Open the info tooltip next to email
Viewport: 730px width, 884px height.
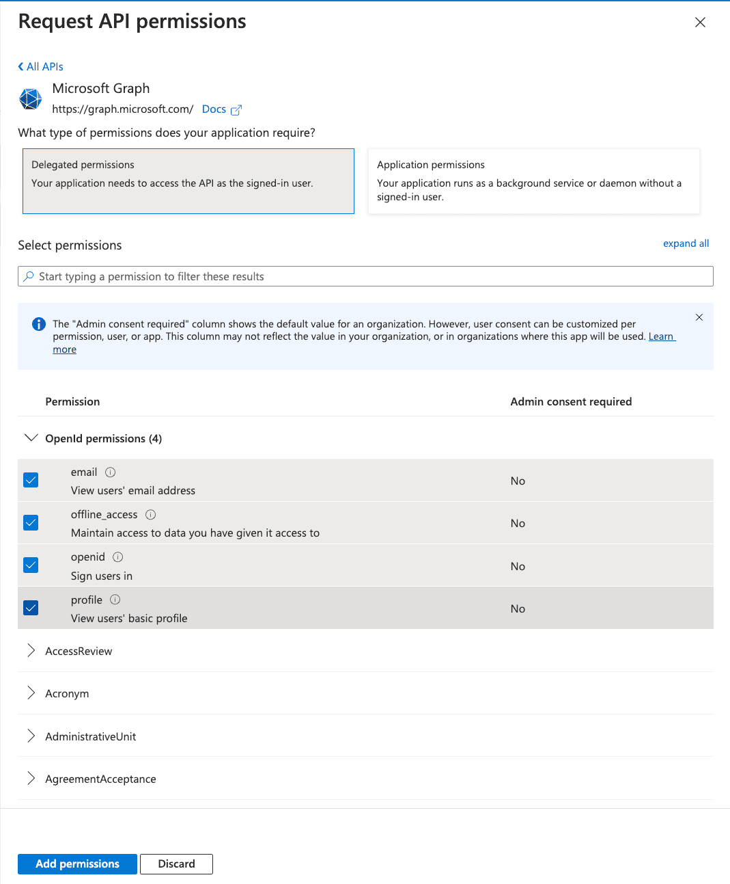pos(111,472)
